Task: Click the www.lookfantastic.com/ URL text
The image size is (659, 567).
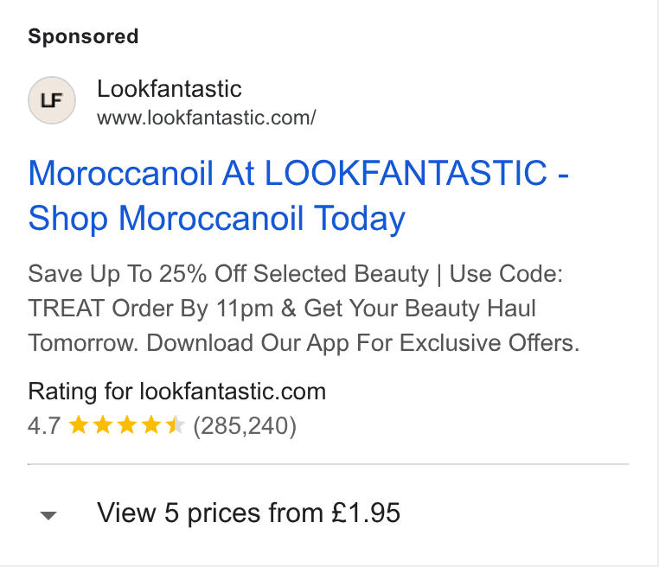Action: point(207,118)
